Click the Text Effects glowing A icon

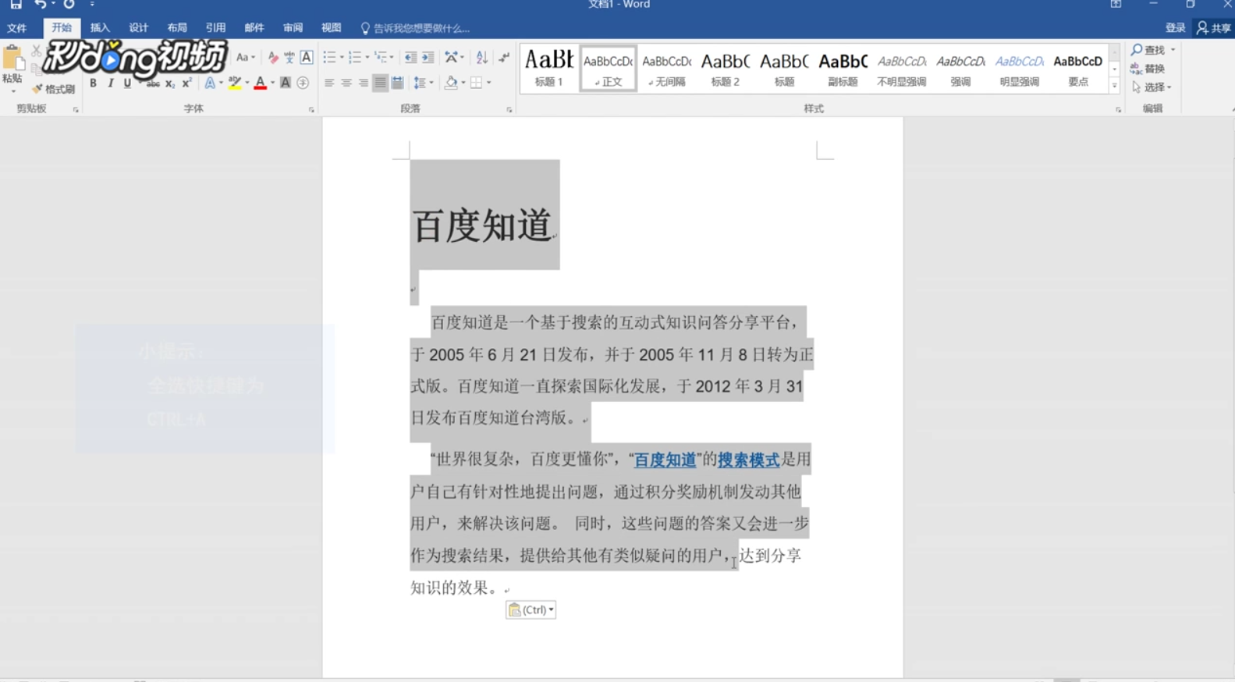click(210, 83)
